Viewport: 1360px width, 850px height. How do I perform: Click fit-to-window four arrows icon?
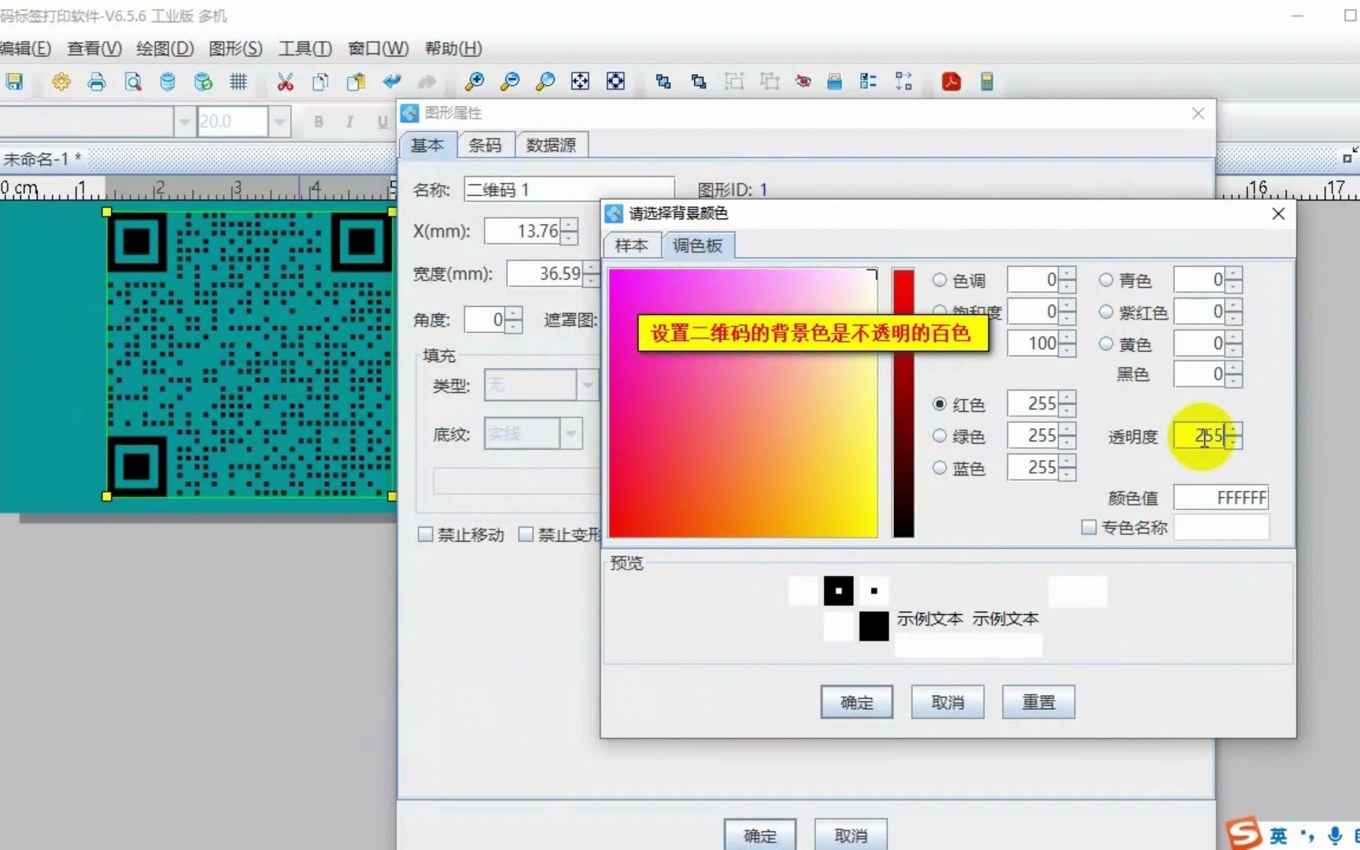pyautogui.click(x=580, y=81)
